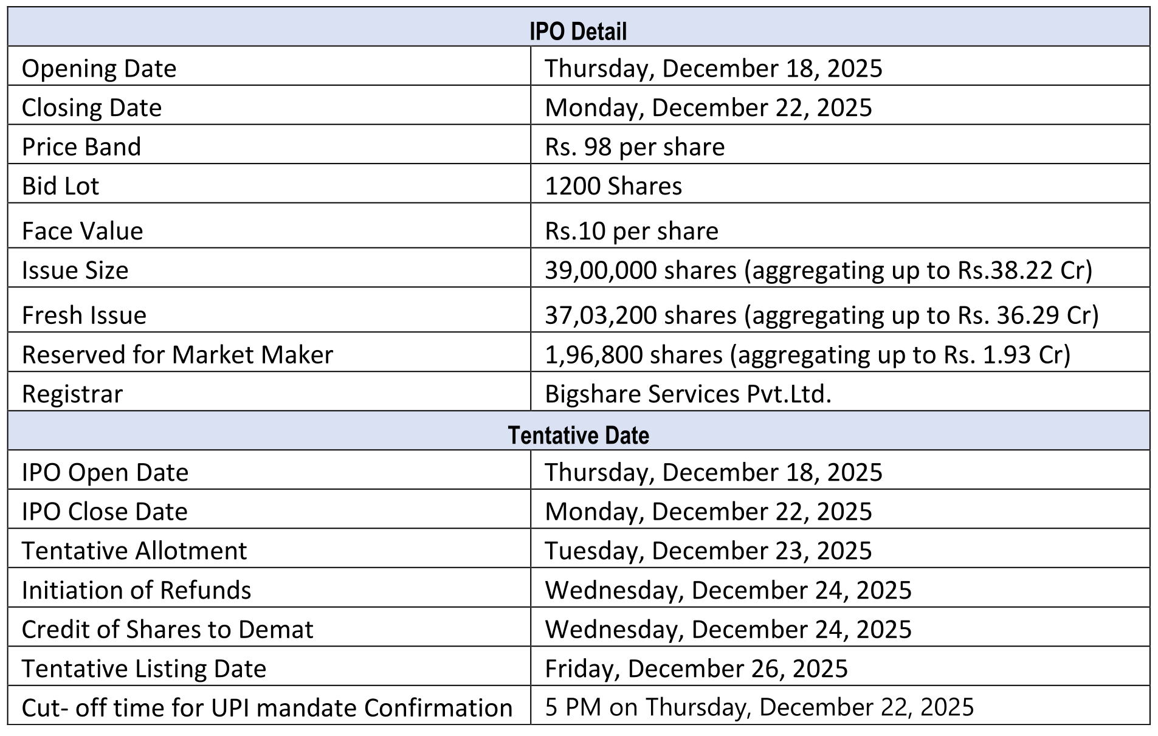Image resolution: width=1158 pixels, height=736 pixels.
Task: Select the Cut-off time for UPI mandate label
Action: pyautogui.click(x=267, y=708)
